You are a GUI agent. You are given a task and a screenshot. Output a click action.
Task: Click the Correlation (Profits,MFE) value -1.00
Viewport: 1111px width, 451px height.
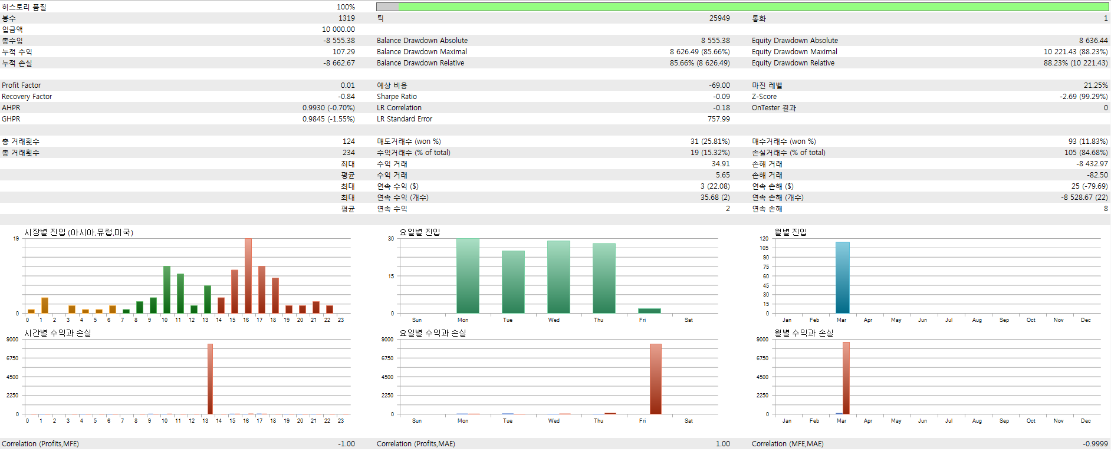click(x=346, y=444)
